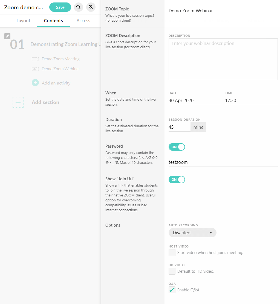Viewport: 280px width, 304px height.
Task: Click the Zoom topic field Demo Zoom Webinar
Action: point(223,11)
